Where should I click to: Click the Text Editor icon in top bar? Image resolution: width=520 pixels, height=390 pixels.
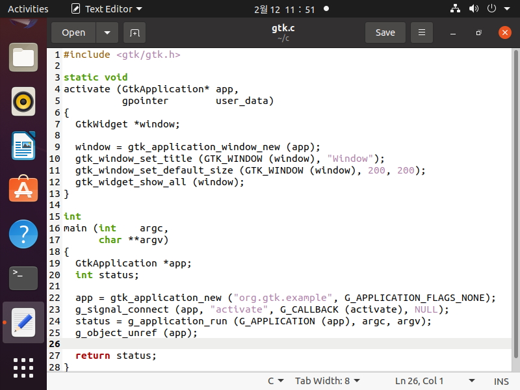(x=75, y=9)
